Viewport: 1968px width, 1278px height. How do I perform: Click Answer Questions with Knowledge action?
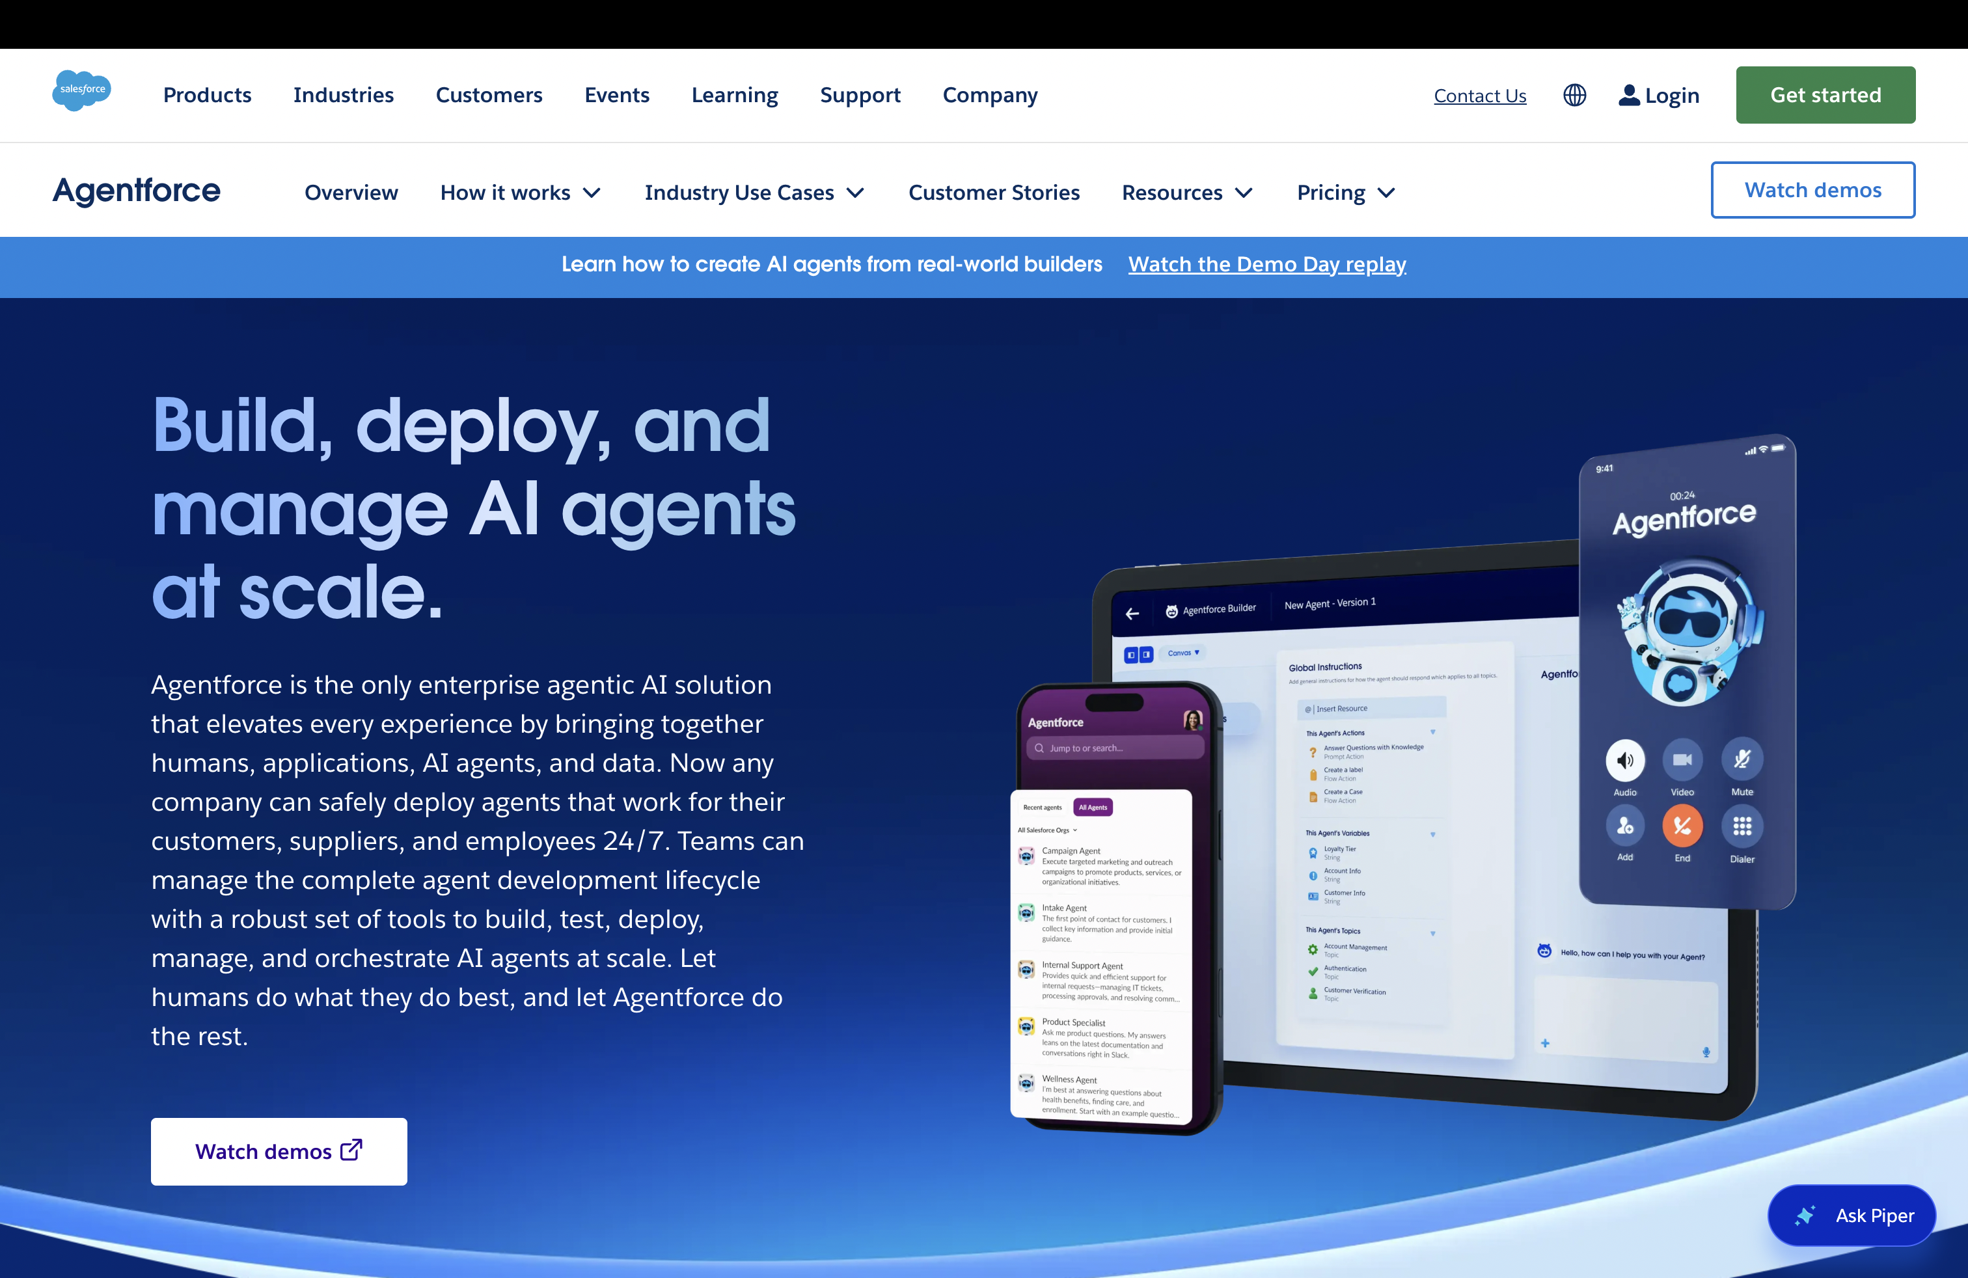(1366, 752)
